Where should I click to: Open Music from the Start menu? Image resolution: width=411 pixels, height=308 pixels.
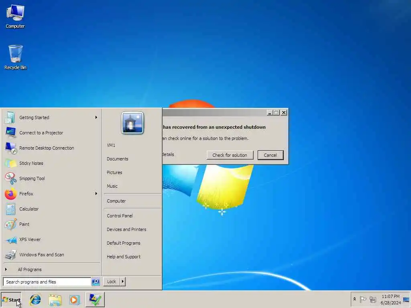pos(112,186)
